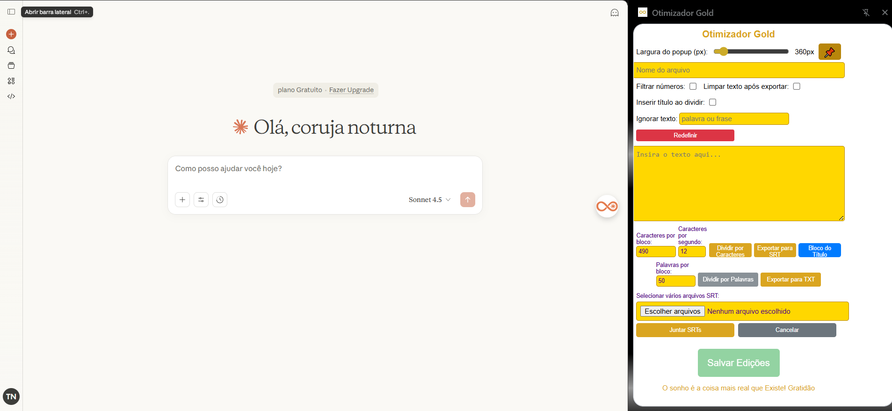Toggle Limpar texto após exportar checkbox
892x411 pixels.
point(797,87)
